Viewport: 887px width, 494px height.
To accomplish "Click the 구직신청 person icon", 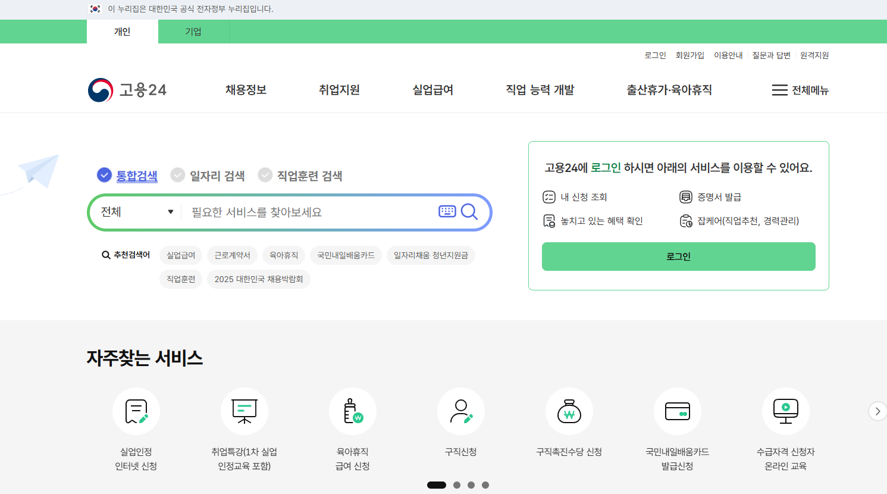I will point(461,411).
